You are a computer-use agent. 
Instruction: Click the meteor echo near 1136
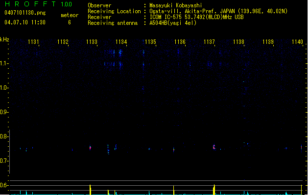point(174,150)
